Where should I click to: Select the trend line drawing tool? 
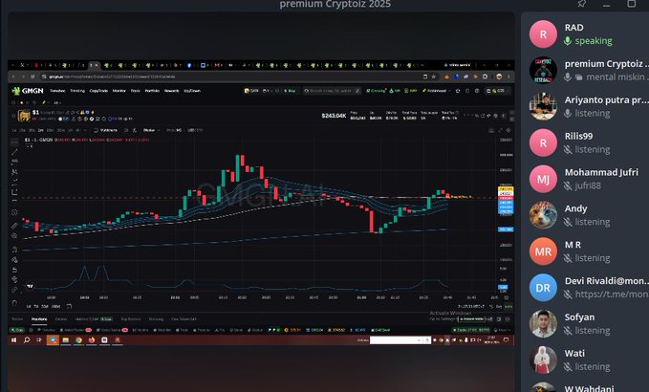point(14,152)
